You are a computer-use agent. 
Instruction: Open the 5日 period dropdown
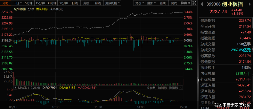click(18, 3)
